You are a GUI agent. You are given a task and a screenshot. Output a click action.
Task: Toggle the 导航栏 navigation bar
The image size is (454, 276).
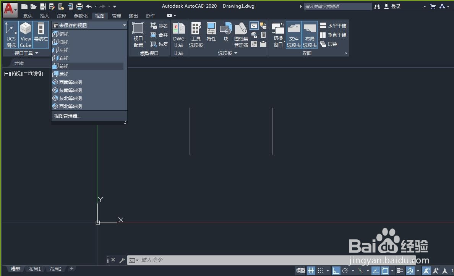(41, 35)
